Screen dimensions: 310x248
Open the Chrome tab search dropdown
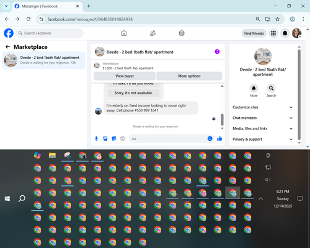[6, 6]
